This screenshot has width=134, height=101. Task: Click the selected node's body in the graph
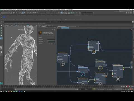(x=94, y=46)
